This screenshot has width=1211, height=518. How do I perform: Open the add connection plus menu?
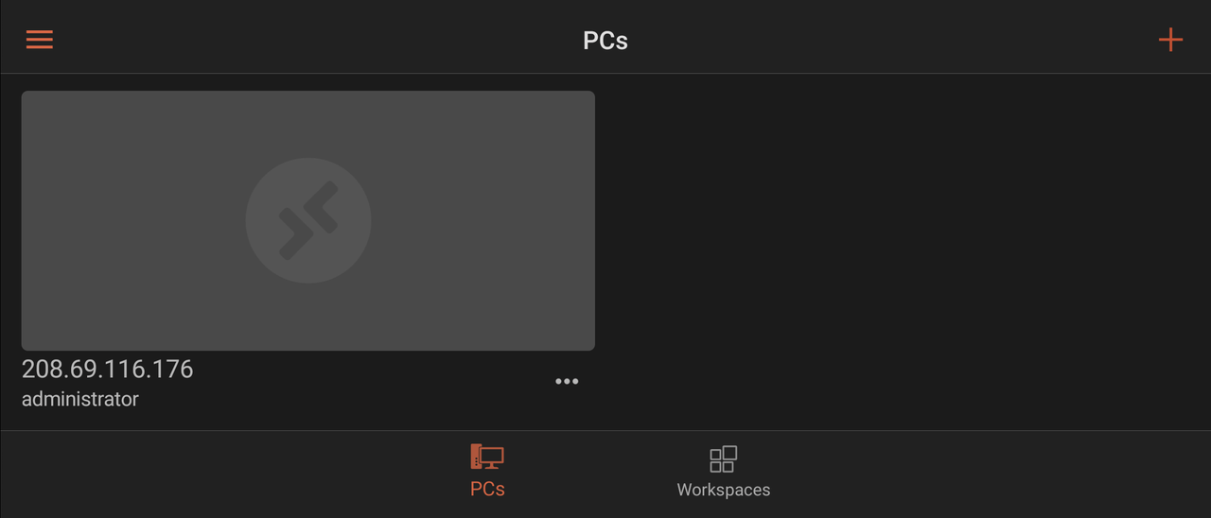pyautogui.click(x=1170, y=40)
